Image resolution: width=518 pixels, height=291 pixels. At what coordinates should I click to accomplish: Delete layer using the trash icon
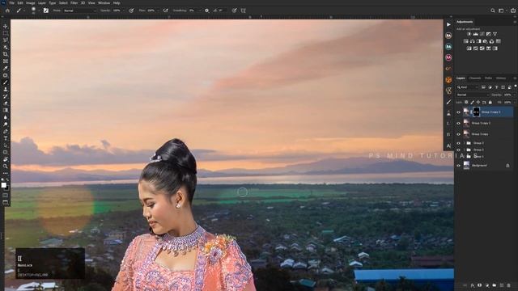(x=509, y=285)
